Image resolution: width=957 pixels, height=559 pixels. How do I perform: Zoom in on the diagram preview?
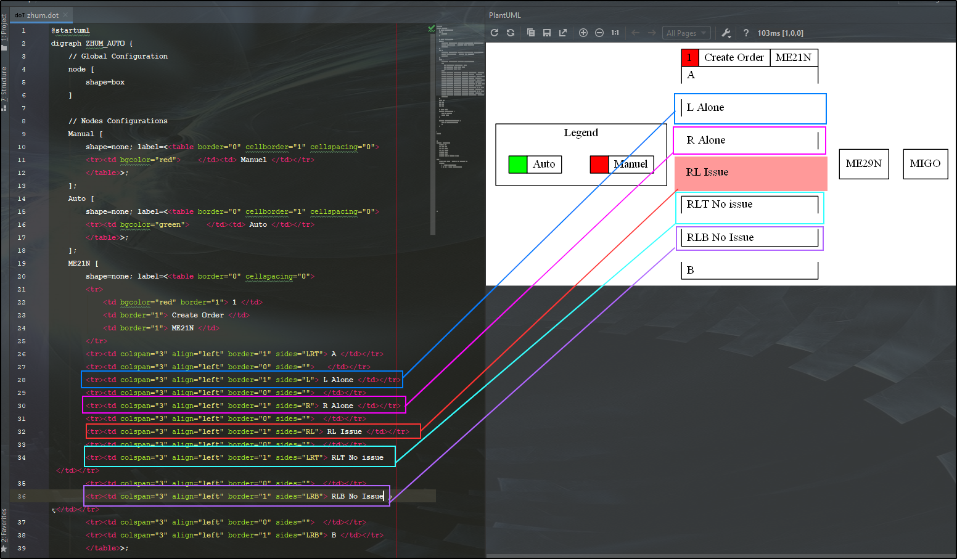coord(583,33)
